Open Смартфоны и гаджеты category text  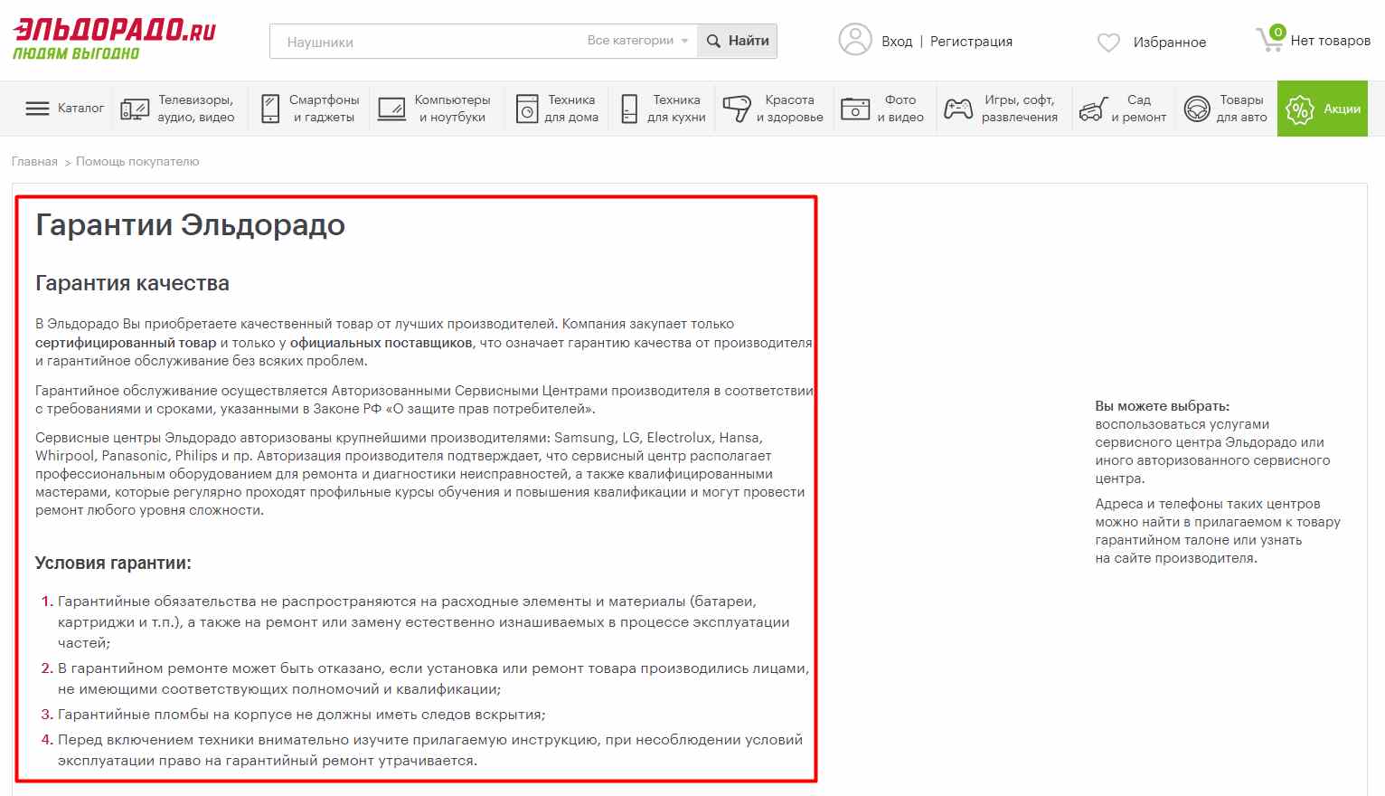324,109
